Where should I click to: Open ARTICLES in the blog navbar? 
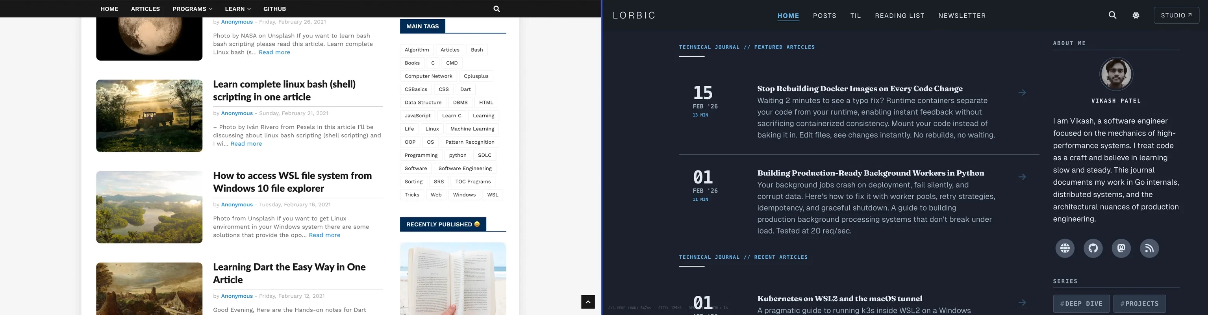pyautogui.click(x=145, y=9)
